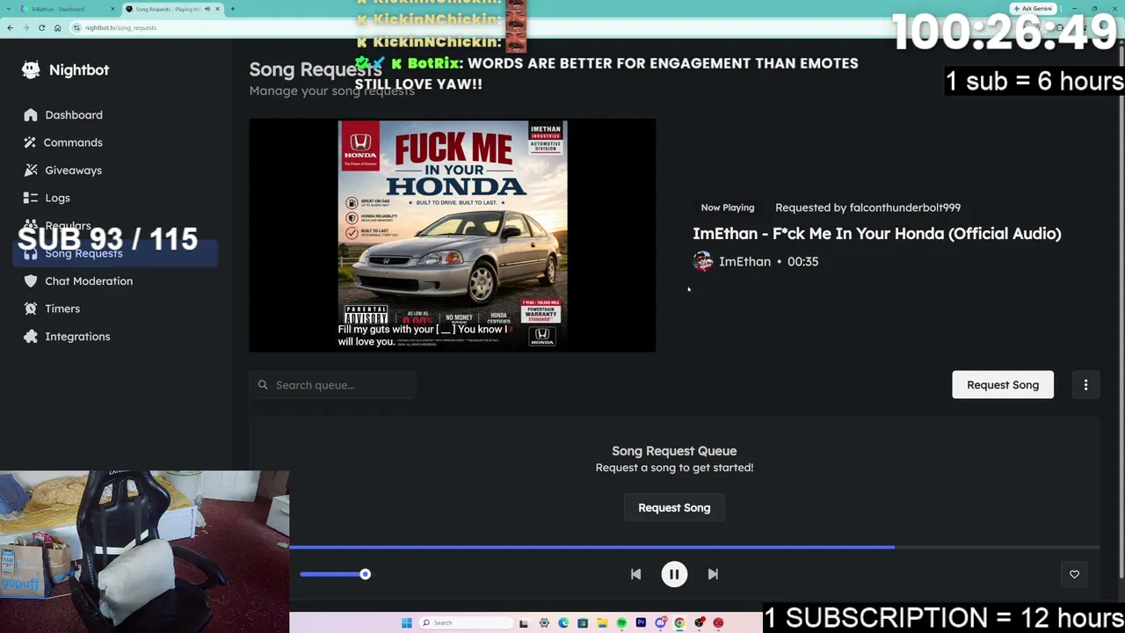Click the Nightbot logo icon
Viewport: 1125px width, 633px height.
tap(31, 69)
